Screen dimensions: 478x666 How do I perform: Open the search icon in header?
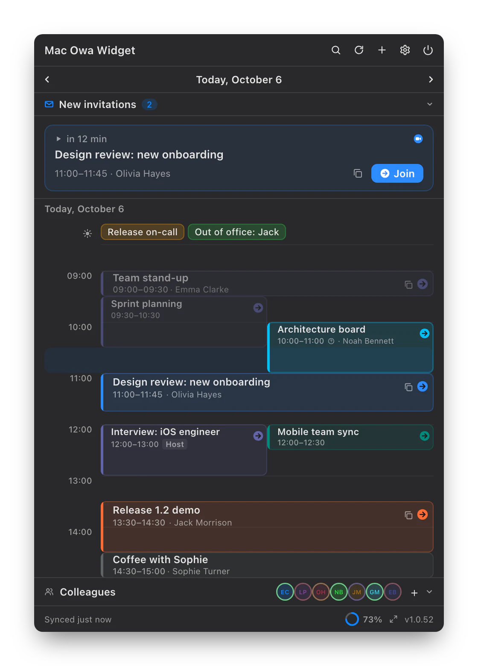pos(336,50)
